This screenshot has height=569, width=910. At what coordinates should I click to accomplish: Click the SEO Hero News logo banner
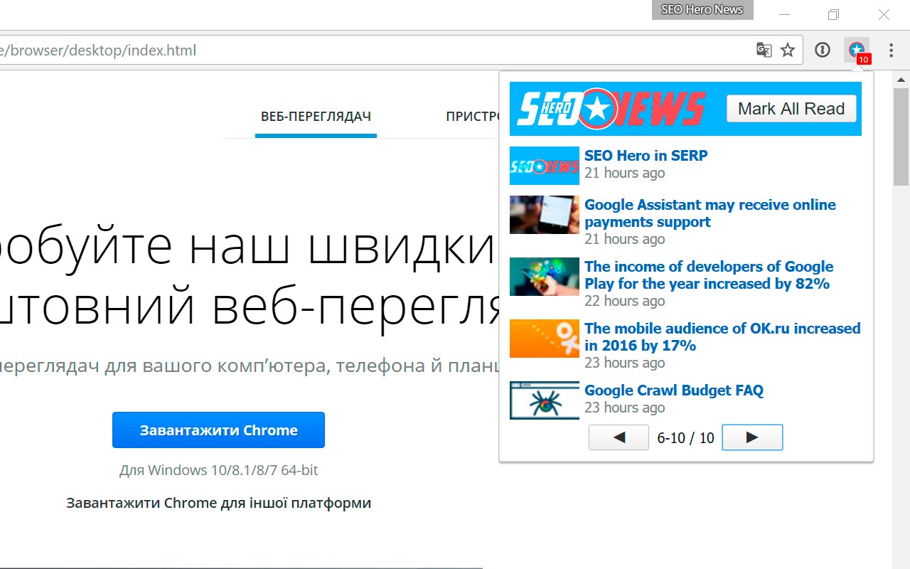coord(611,109)
